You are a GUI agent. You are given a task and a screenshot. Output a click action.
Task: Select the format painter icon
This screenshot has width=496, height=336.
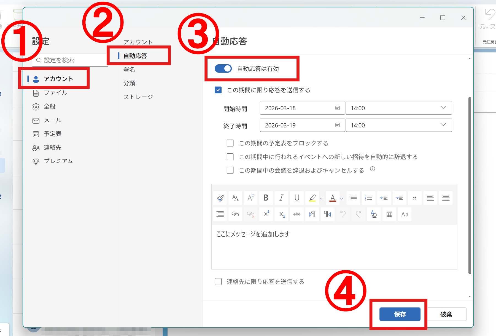[x=220, y=198]
